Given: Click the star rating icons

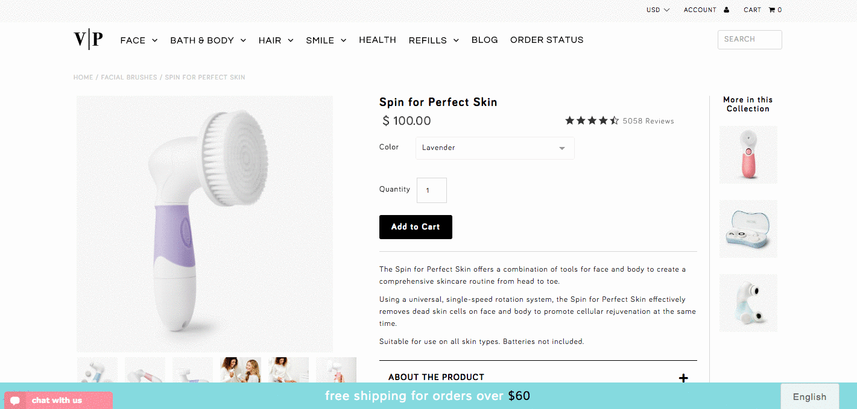Looking at the screenshot, I should 592,120.
